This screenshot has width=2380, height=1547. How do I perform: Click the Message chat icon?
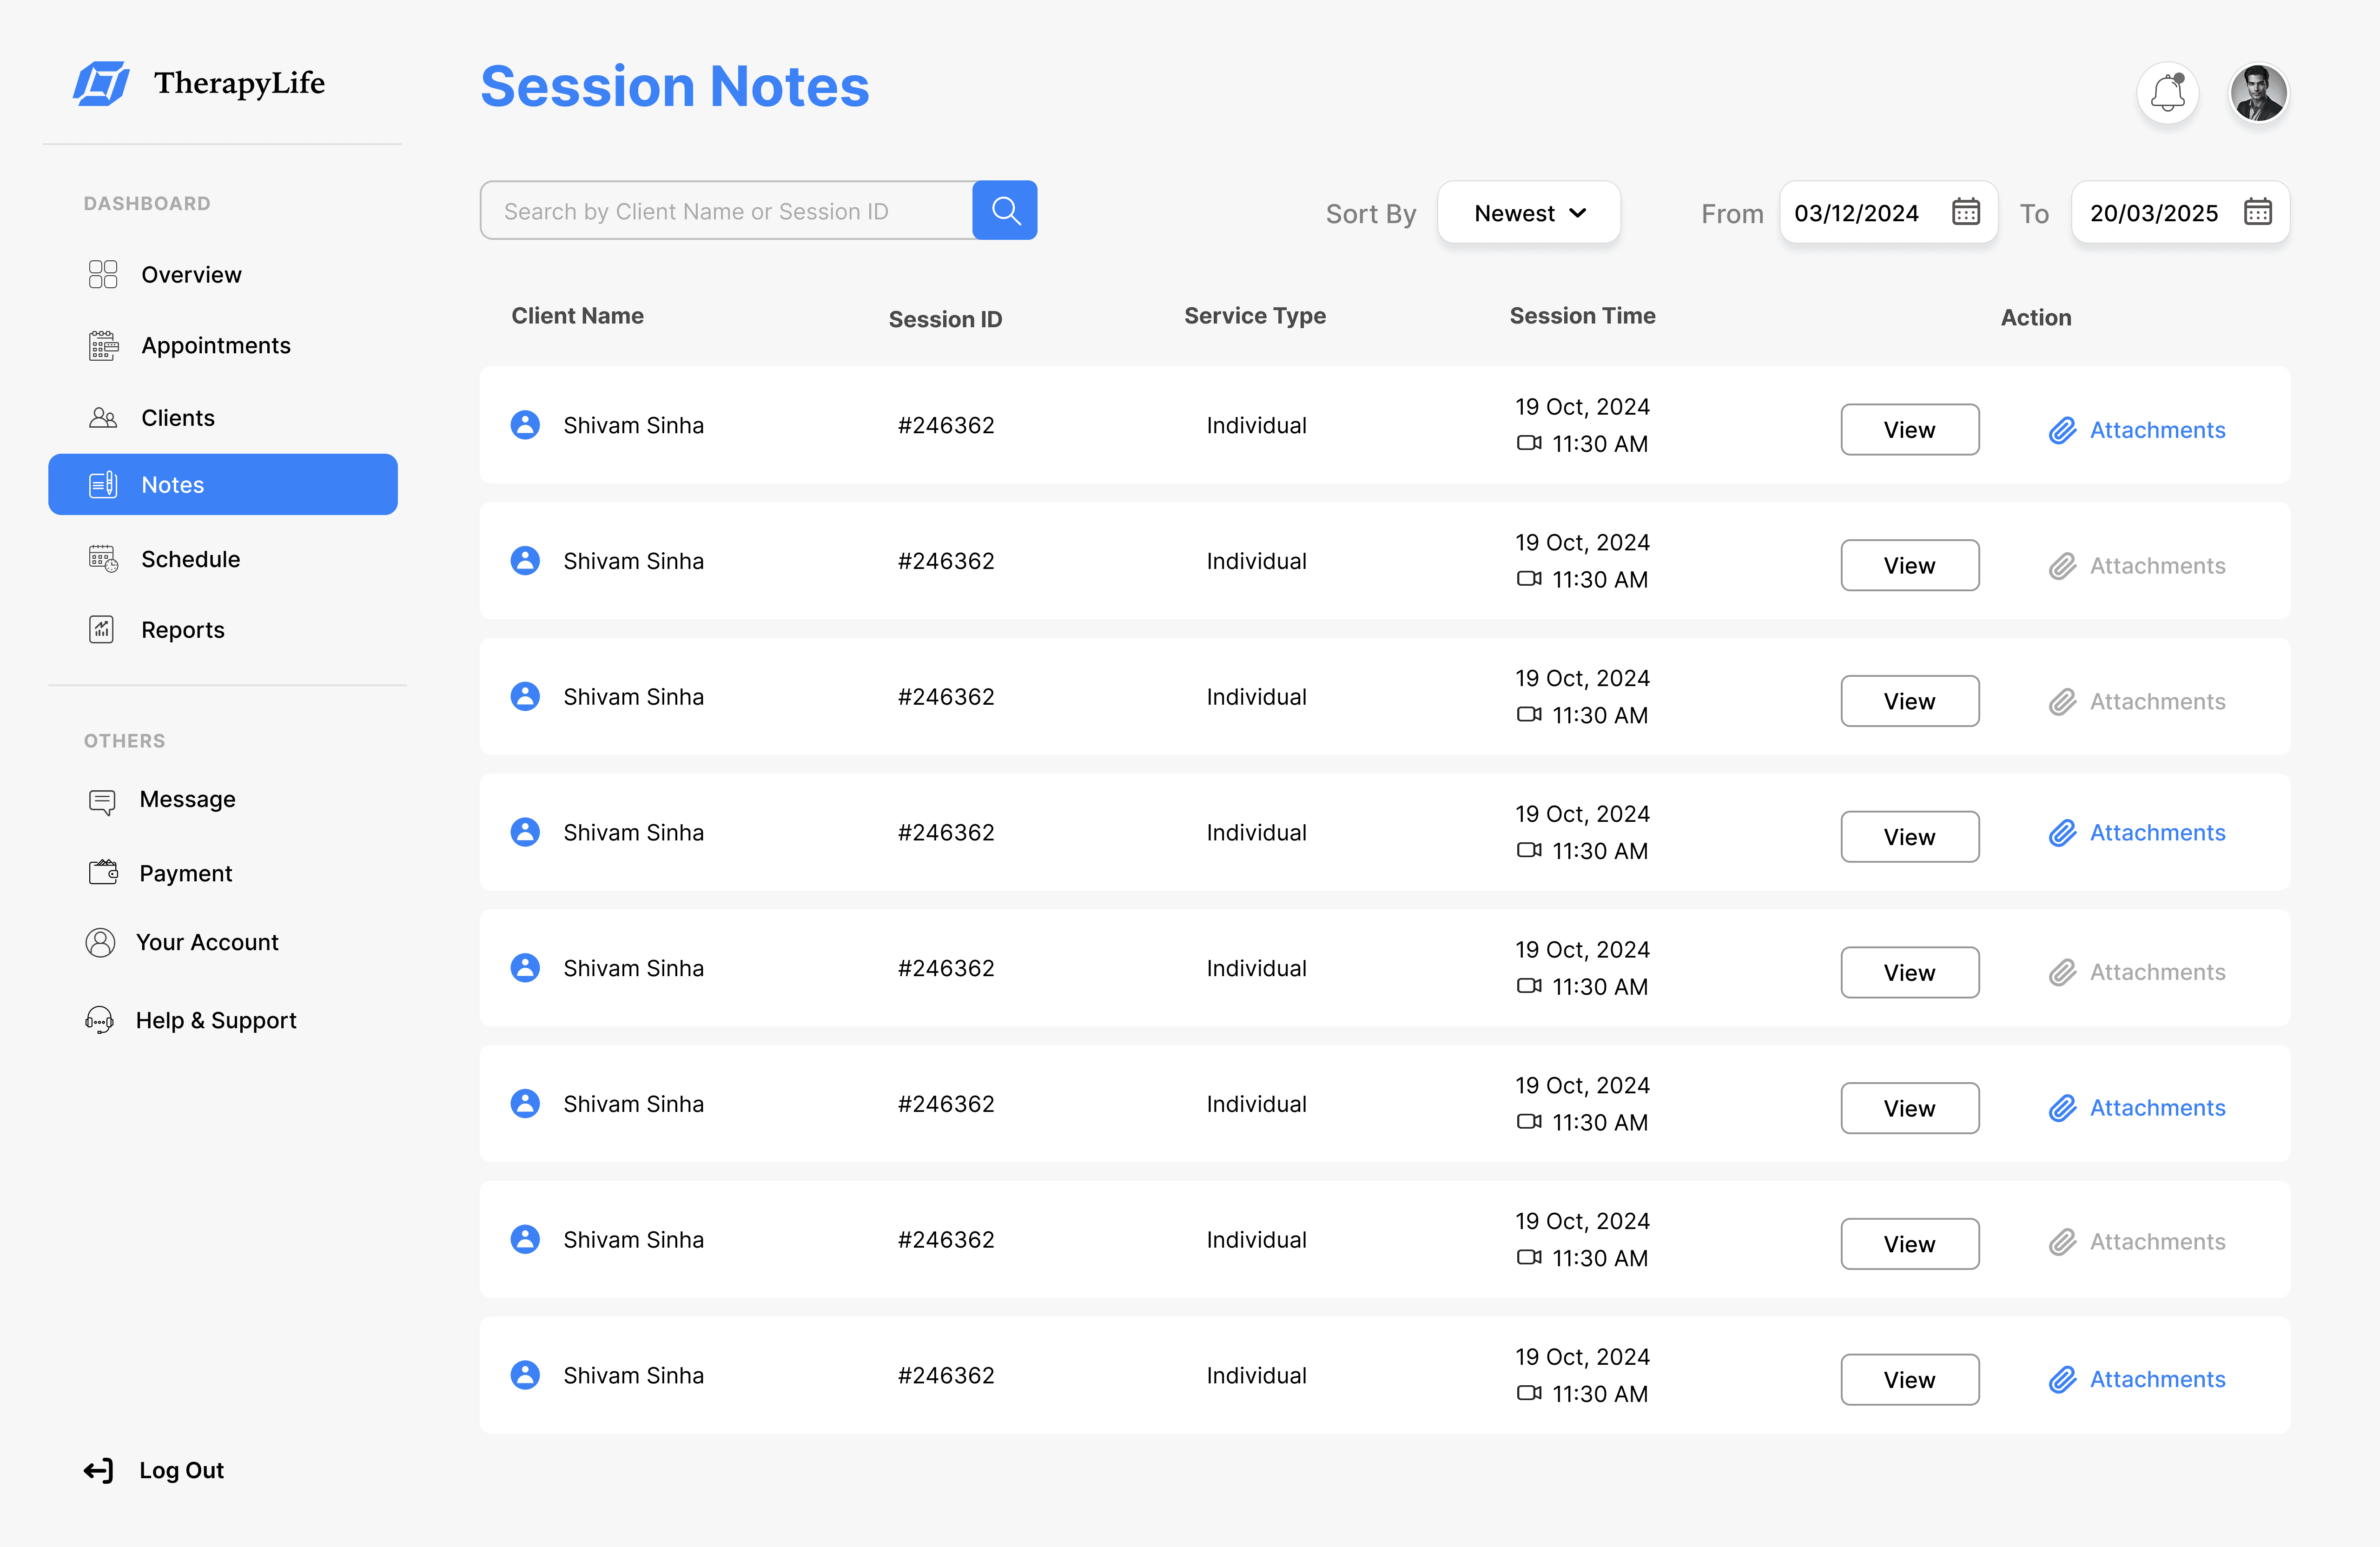[x=102, y=802]
